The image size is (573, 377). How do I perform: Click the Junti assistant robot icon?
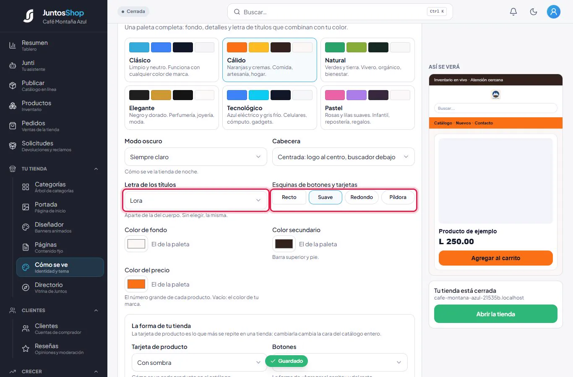(13, 65)
